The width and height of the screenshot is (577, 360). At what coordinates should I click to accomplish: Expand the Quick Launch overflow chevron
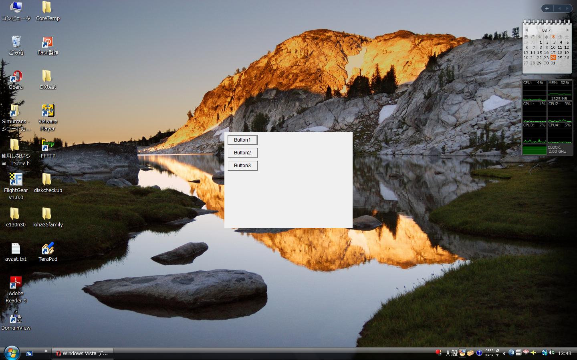click(46, 351)
